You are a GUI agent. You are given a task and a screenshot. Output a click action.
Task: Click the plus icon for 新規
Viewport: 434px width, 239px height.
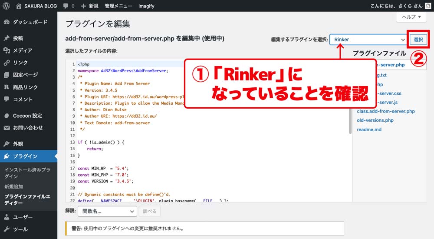click(83, 6)
